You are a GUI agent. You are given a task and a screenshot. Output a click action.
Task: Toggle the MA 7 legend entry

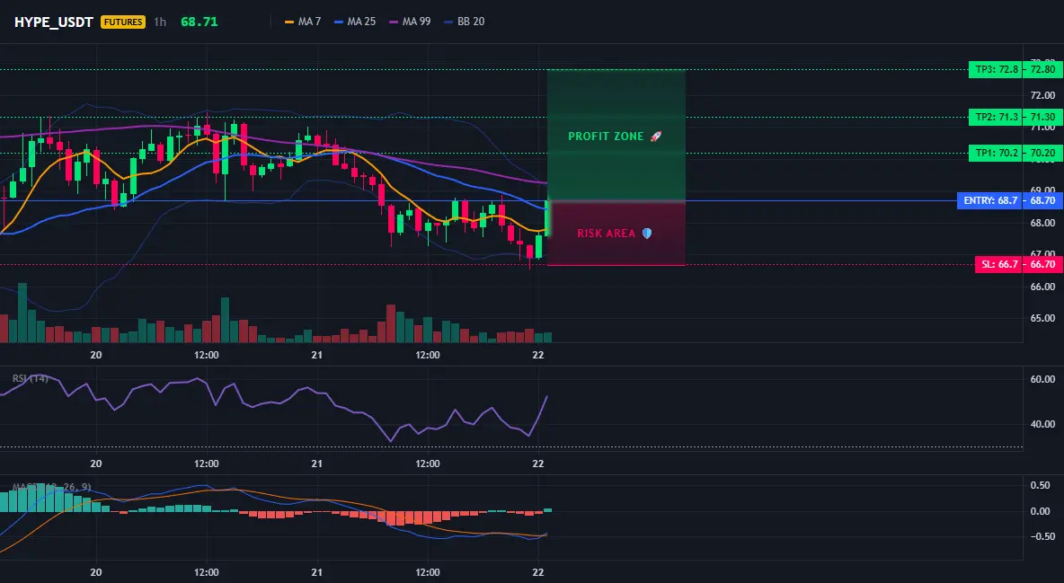coord(303,22)
